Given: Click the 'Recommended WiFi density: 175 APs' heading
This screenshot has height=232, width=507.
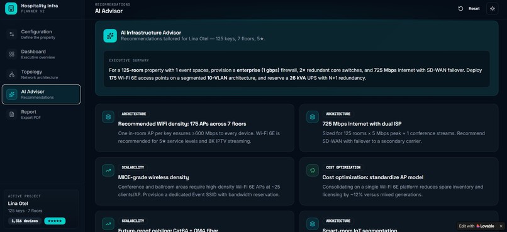Looking at the screenshot, I should (x=182, y=124).
